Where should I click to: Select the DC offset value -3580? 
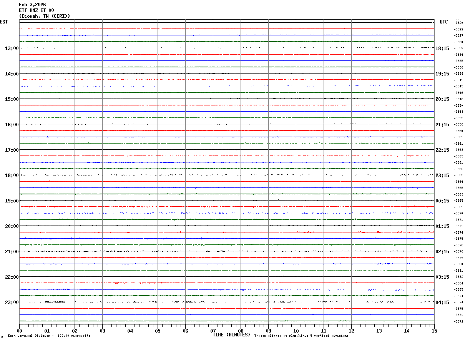pos(458,264)
